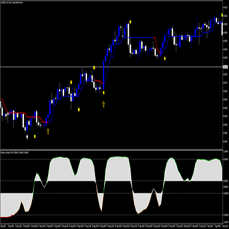This screenshot has height=229, width=229.
Task: Select the red oscillator segment at the bottom-left
Action: [7, 216]
